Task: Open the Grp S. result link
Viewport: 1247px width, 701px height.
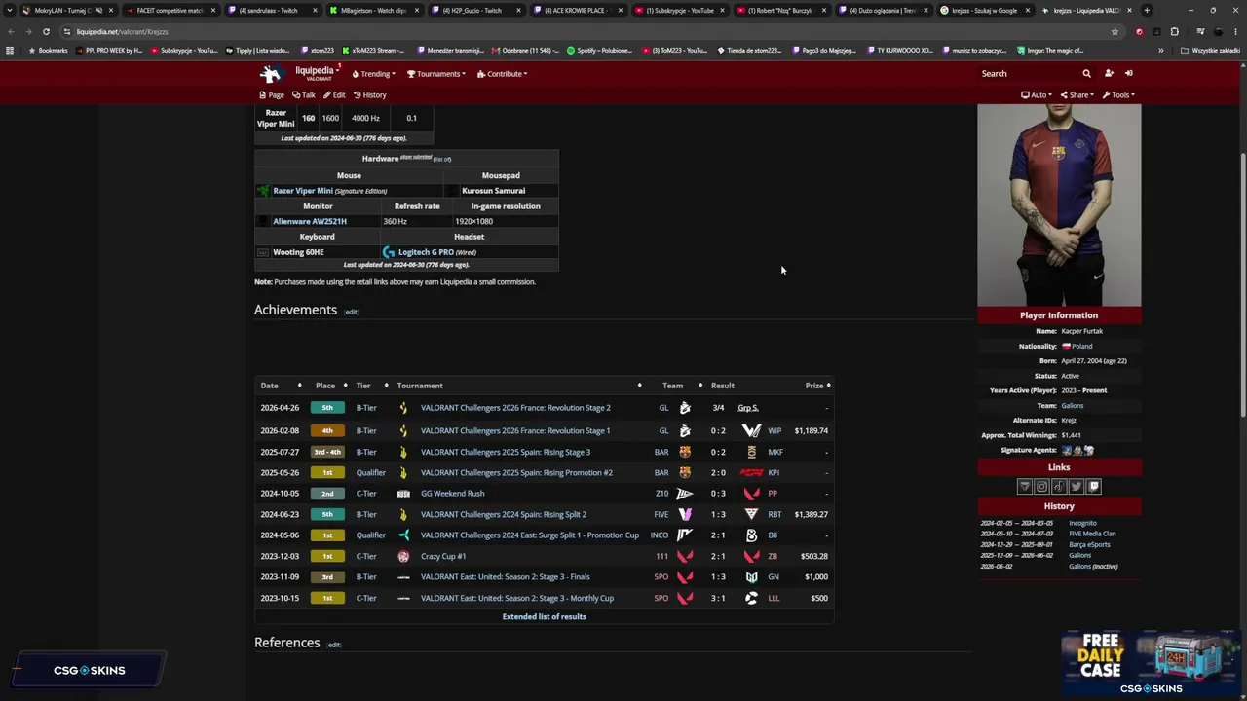Action: pyautogui.click(x=748, y=408)
